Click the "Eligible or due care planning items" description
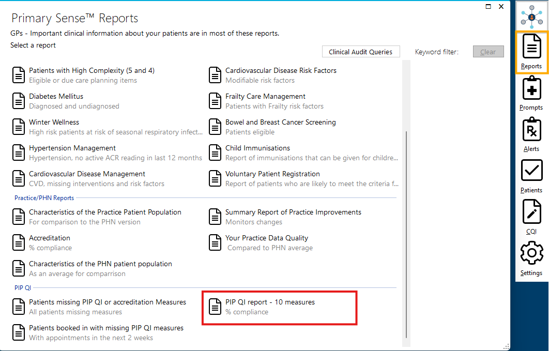This screenshot has height=351, width=549. [x=83, y=81]
